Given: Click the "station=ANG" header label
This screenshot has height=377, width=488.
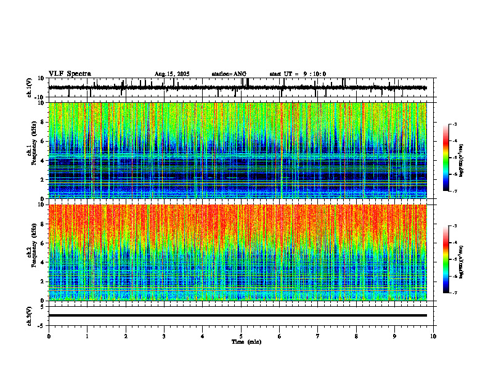Looking at the screenshot, I should click(229, 74).
